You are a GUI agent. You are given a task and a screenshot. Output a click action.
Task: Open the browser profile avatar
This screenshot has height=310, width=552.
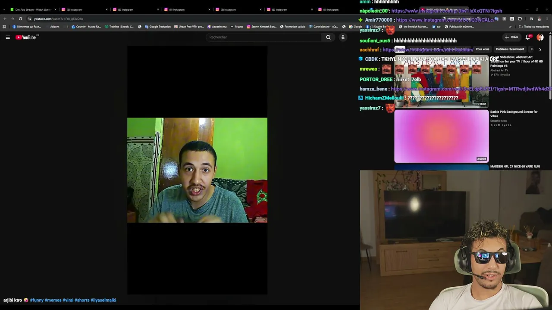[x=539, y=19]
